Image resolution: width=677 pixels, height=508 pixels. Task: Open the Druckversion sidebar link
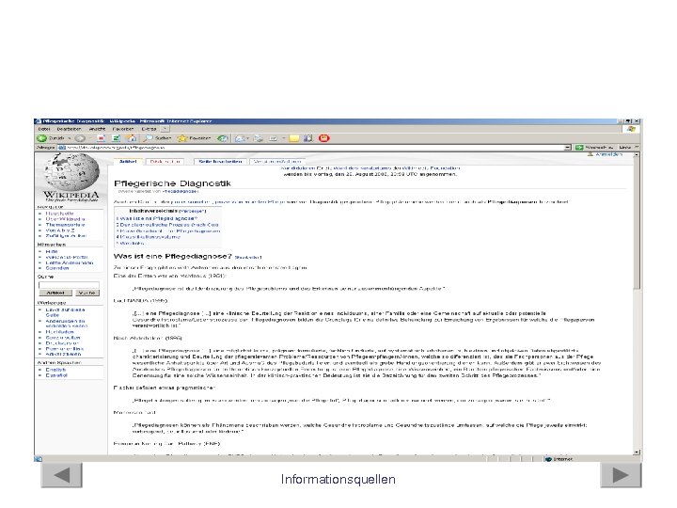pos(62,343)
